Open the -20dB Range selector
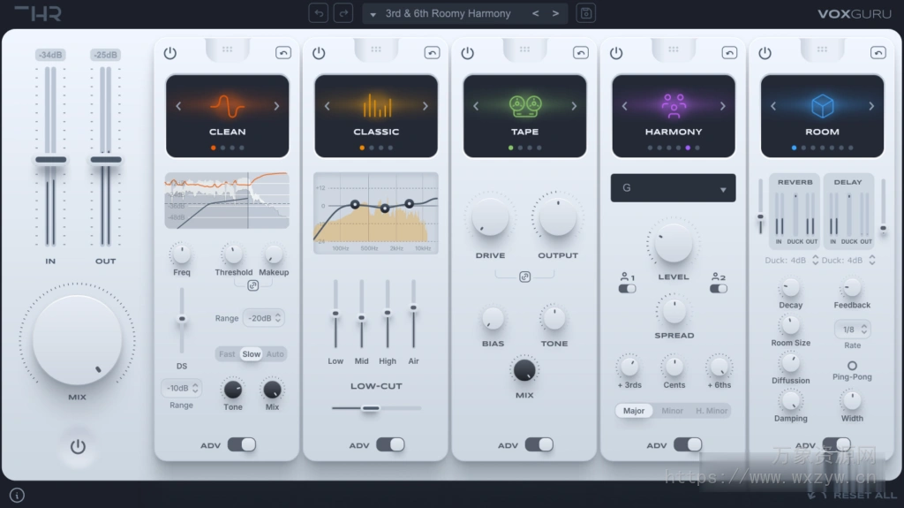This screenshot has height=508, width=904. point(263,318)
